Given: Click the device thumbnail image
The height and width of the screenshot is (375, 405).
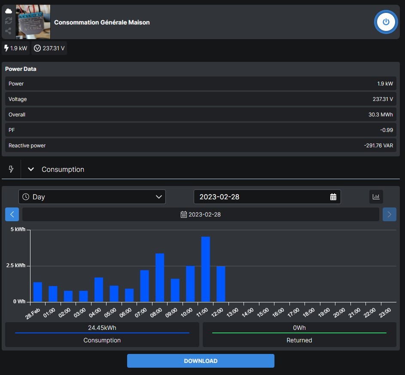Looking at the screenshot, I should point(33,22).
